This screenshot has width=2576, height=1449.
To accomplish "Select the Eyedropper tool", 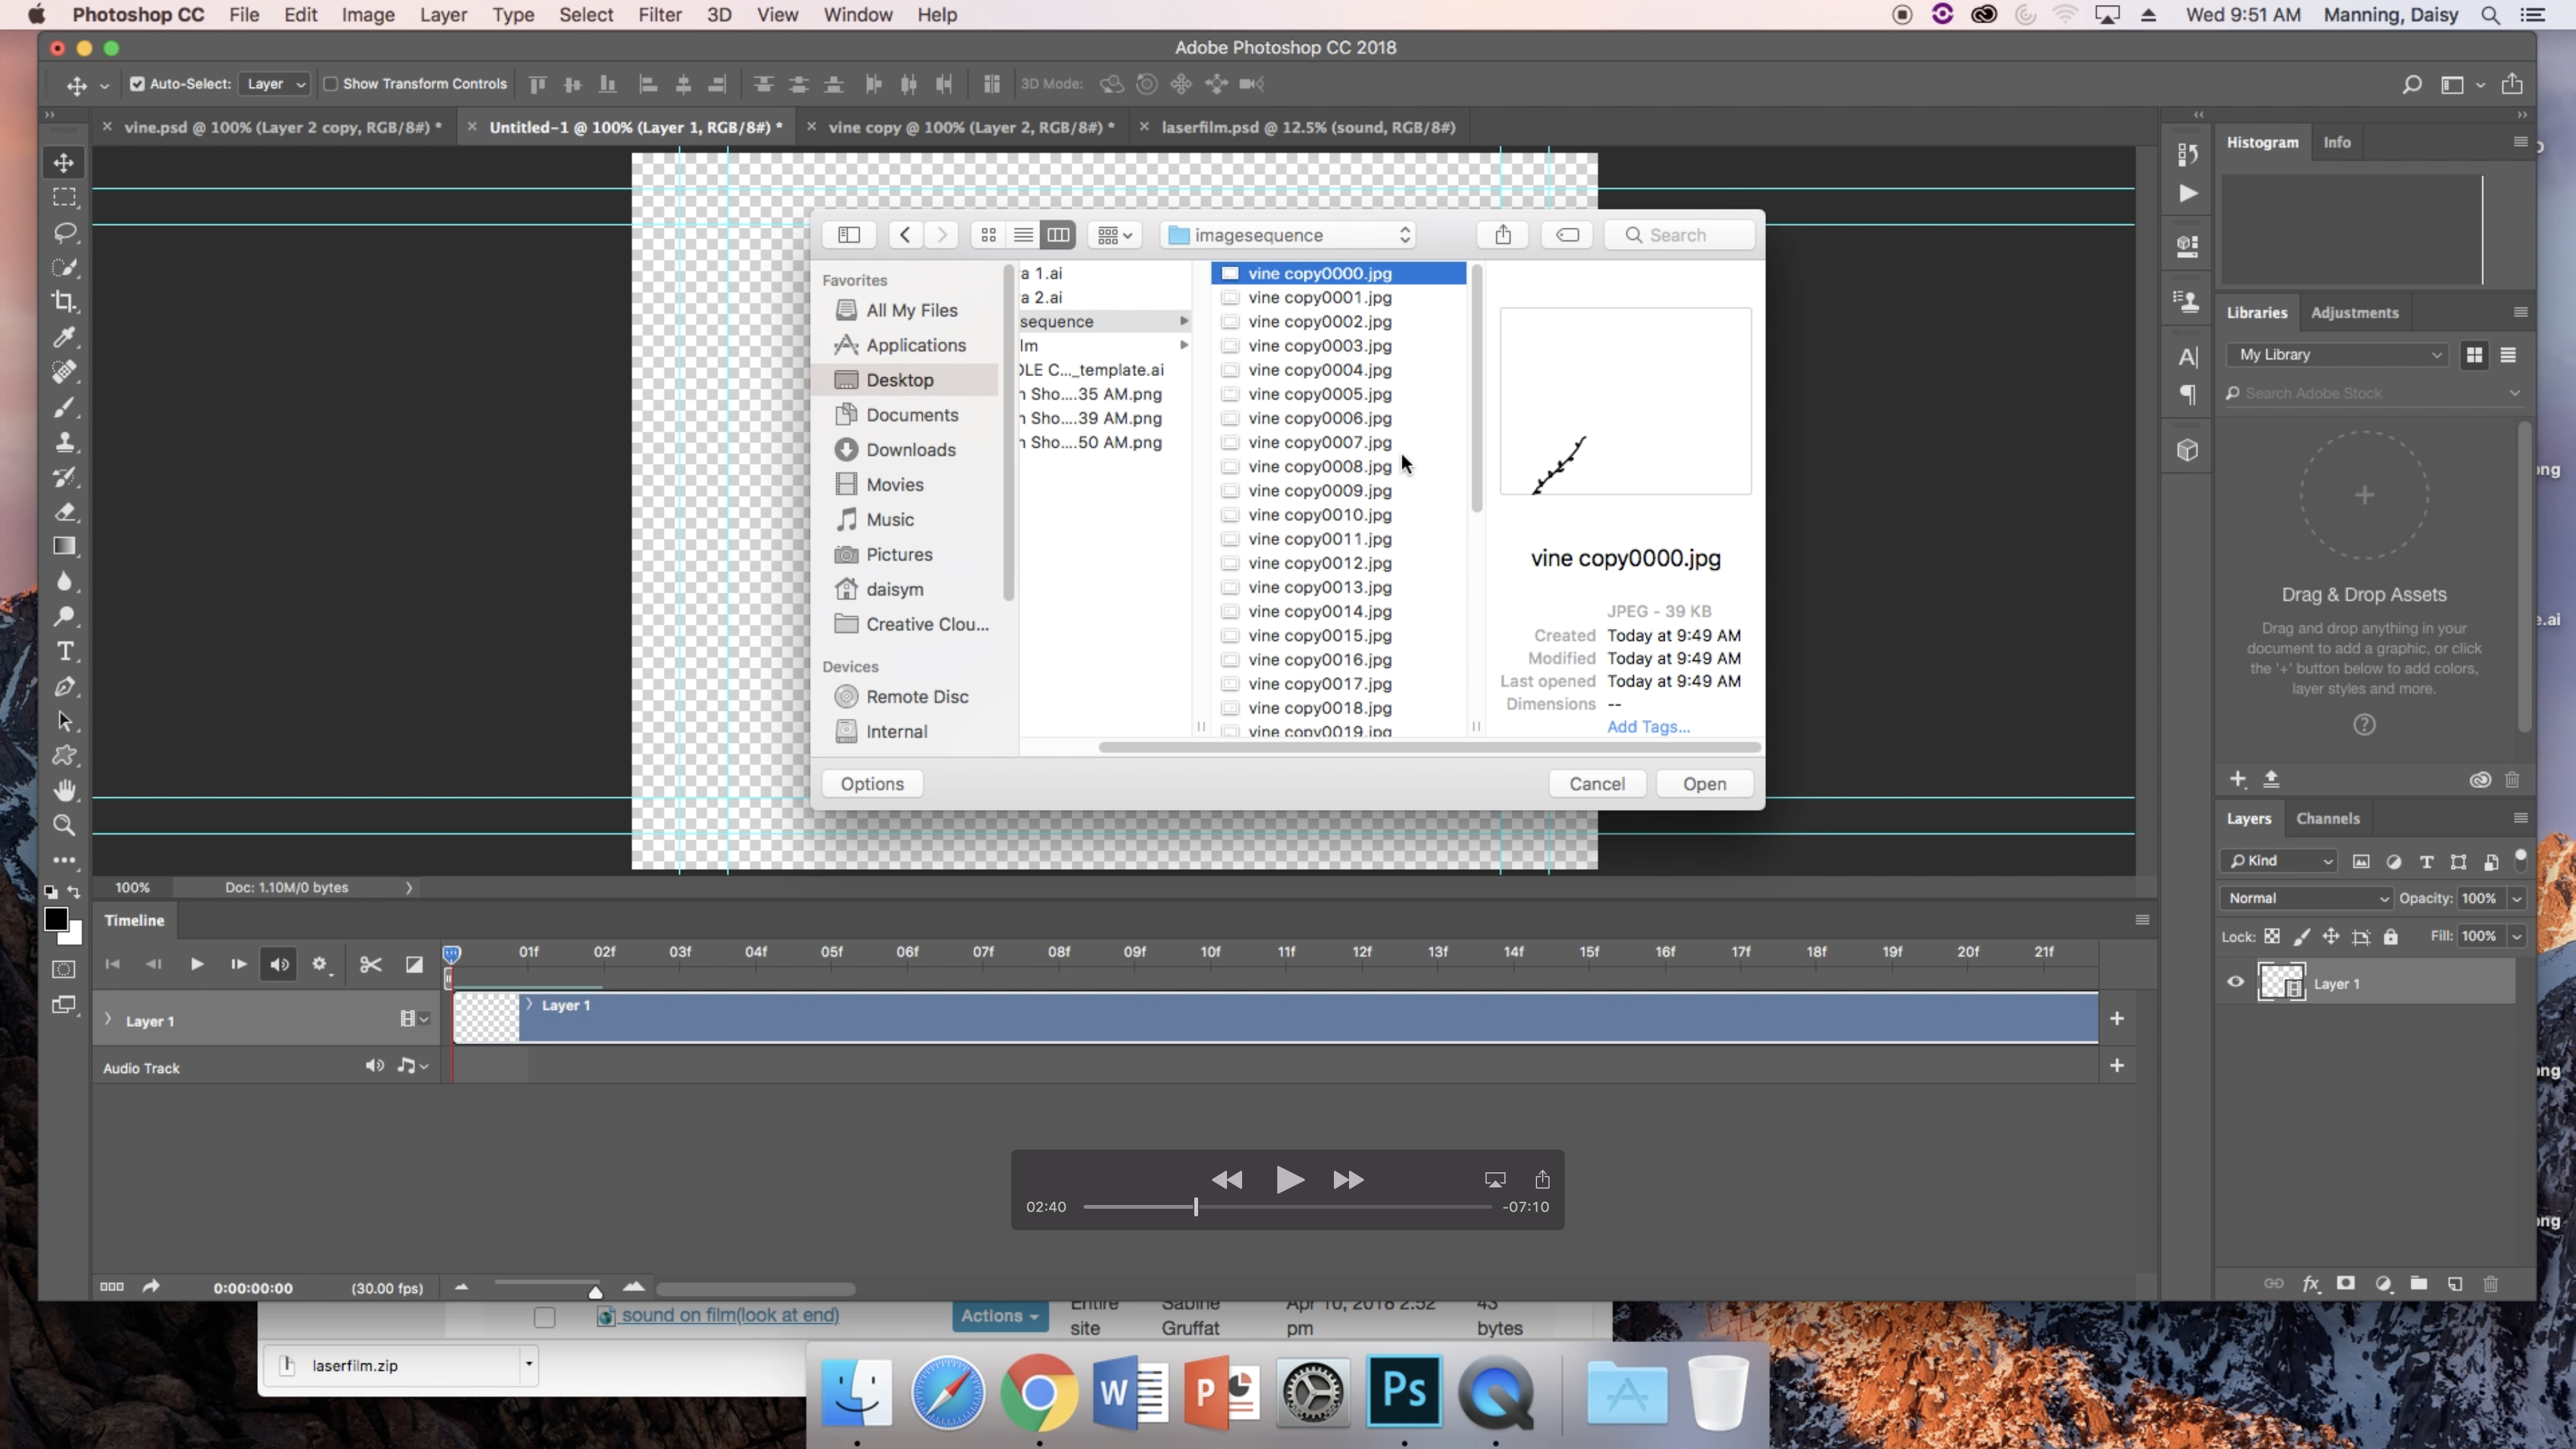I will tap(64, 337).
